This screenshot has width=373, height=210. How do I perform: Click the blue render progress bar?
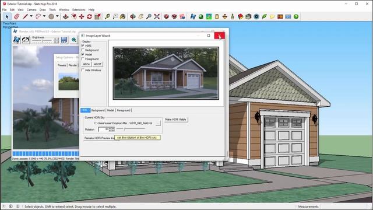coord(45,153)
